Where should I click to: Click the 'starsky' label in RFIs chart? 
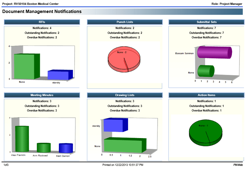coord(56,82)
